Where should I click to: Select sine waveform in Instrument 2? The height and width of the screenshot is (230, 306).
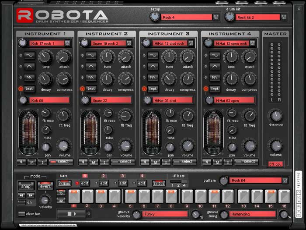pyautogui.click(x=91, y=55)
